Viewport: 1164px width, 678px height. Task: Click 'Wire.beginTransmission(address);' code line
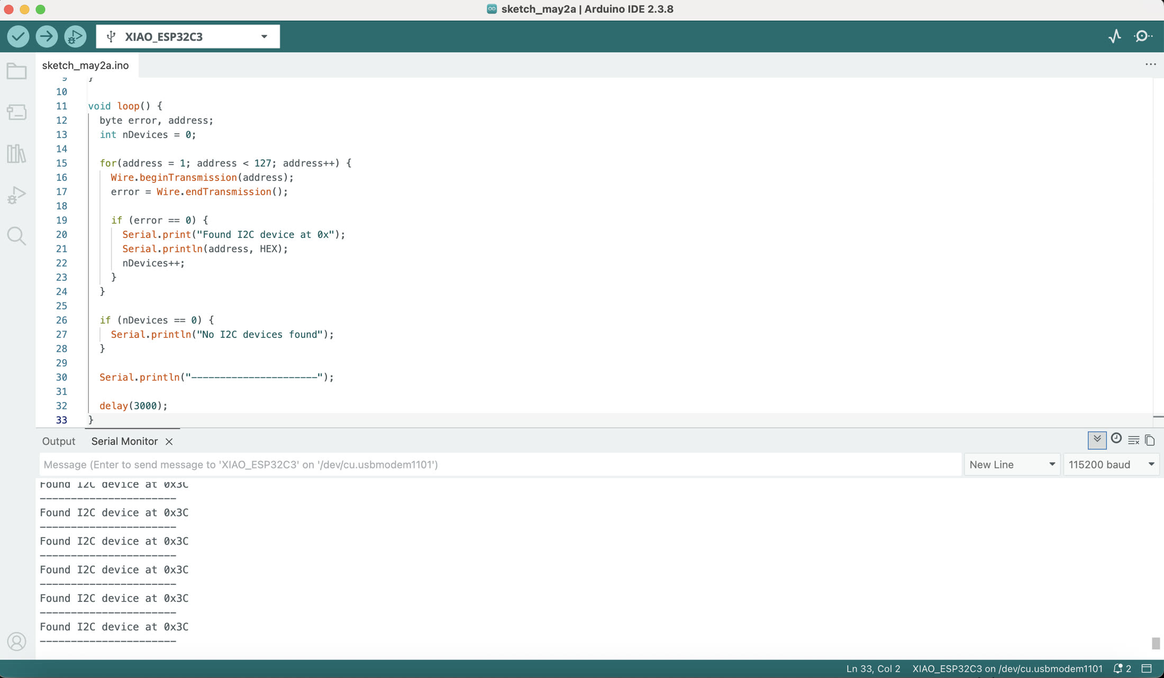tap(202, 177)
